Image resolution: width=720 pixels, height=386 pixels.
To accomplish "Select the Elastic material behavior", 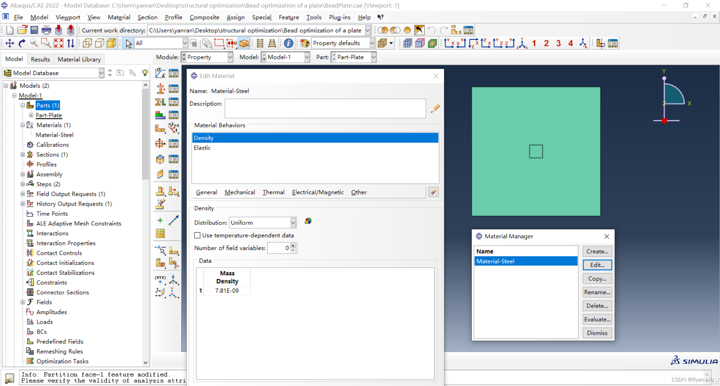I will (x=315, y=148).
